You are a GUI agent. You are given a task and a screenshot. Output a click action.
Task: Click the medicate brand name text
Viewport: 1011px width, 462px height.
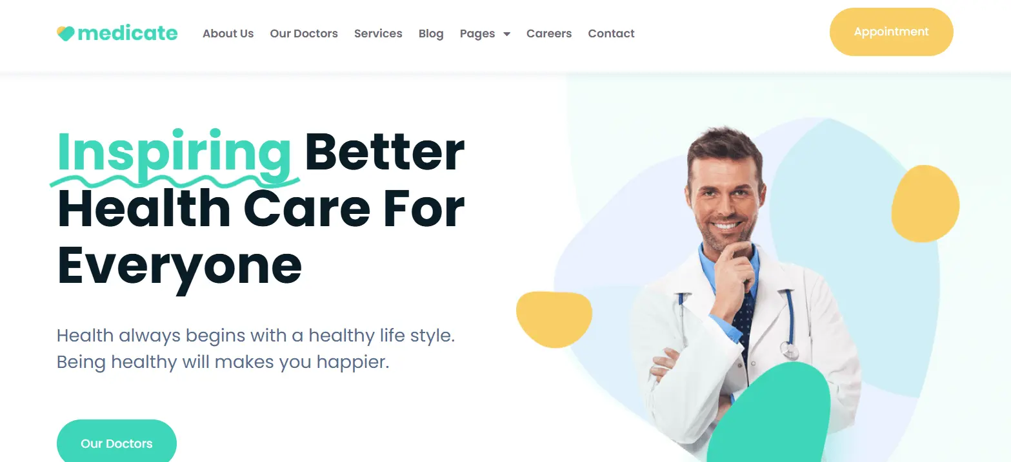[x=127, y=33]
